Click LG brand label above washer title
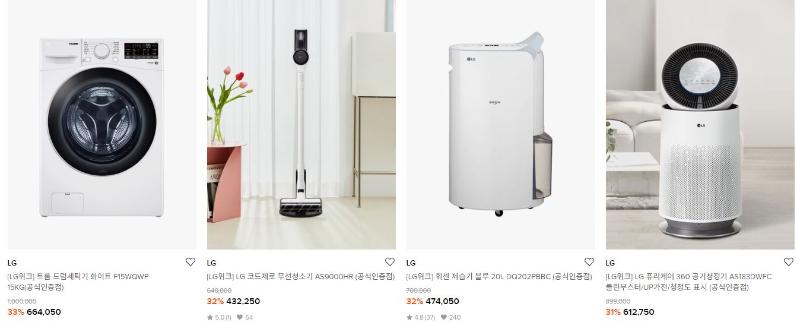 12,263
